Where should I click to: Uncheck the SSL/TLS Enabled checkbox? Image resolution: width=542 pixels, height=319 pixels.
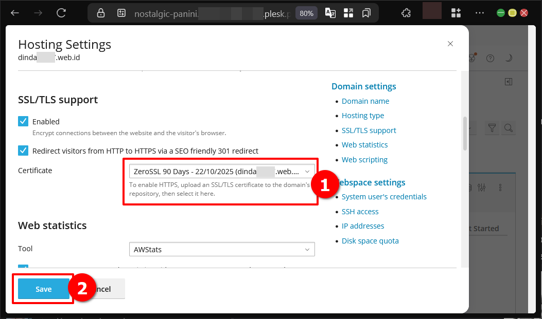coord(23,121)
